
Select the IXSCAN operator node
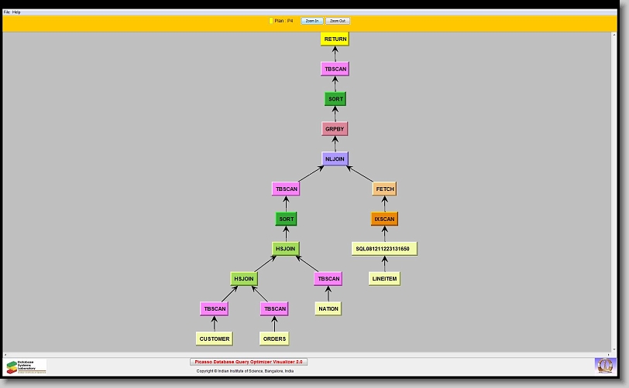(x=384, y=220)
